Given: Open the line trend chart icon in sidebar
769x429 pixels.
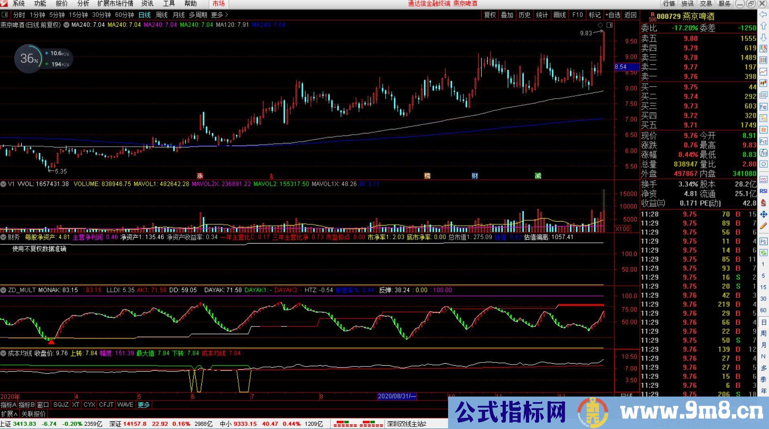Looking at the screenshot, I should (763, 72).
